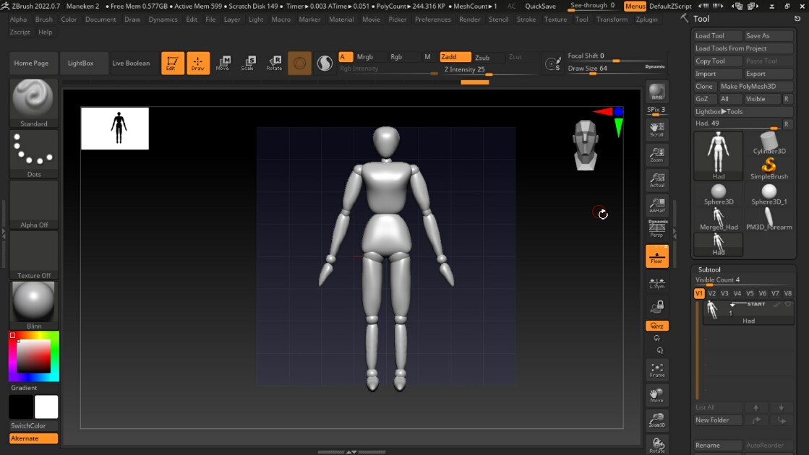
Task: Select the Scale transform tool icon
Action: (248, 63)
